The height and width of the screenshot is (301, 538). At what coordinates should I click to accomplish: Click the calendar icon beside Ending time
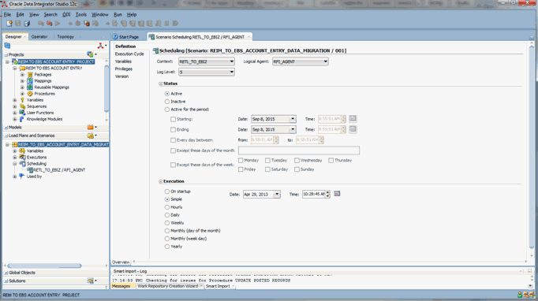click(353, 129)
